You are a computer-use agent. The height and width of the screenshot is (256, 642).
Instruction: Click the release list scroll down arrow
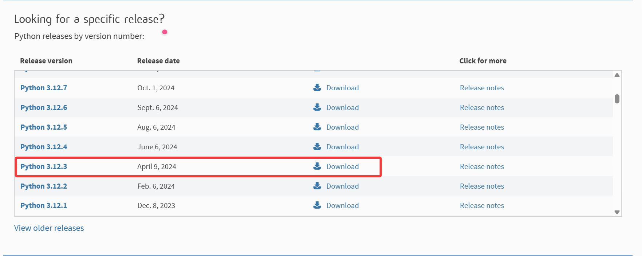[617, 212]
